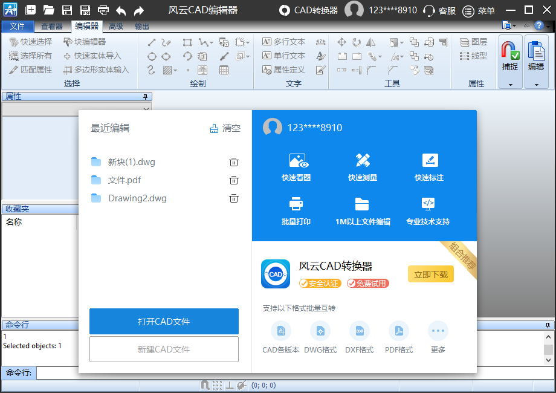556x393 pixels.
Task: Switch to the 高级 tab
Action: click(116, 26)
